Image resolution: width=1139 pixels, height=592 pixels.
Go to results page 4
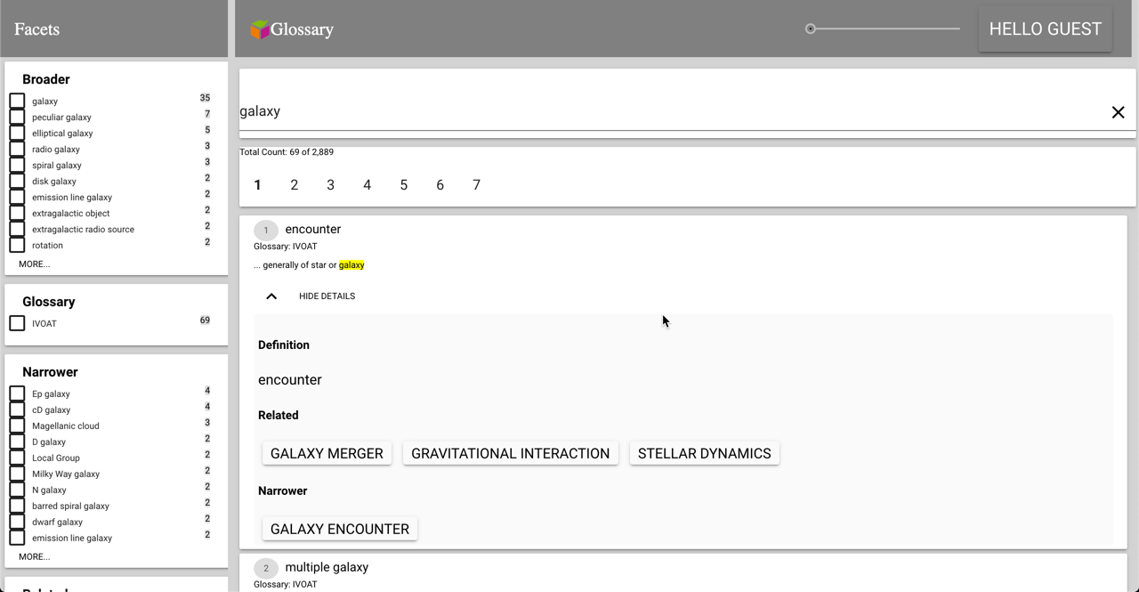coord(367,185)
